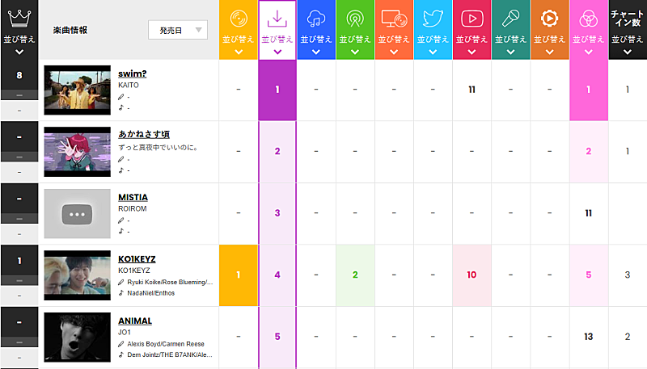This screenshot has width=647, height=369.
Task: Click orange CD rank 1 cell for KO1KEYZ
Action: [239, 275]
